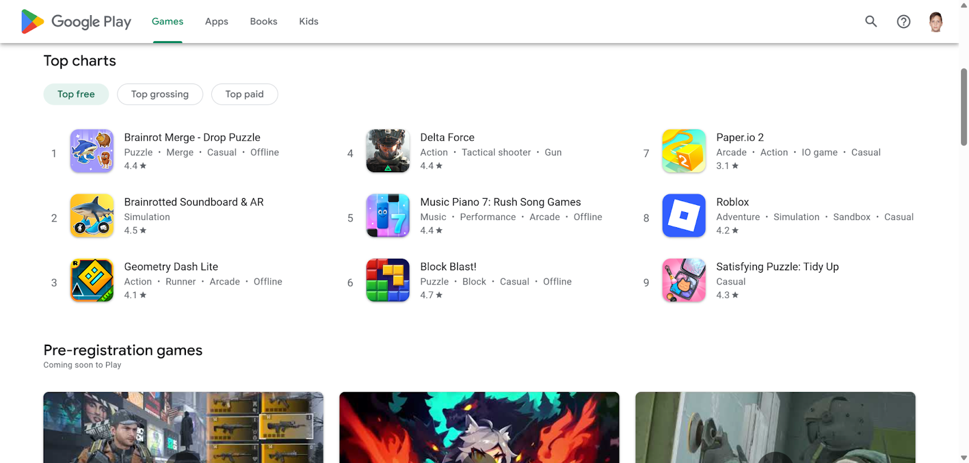The height and width of the screenshot is (463, 969).
Task: Switch to the Books tab
Action: tap(263, 21)
